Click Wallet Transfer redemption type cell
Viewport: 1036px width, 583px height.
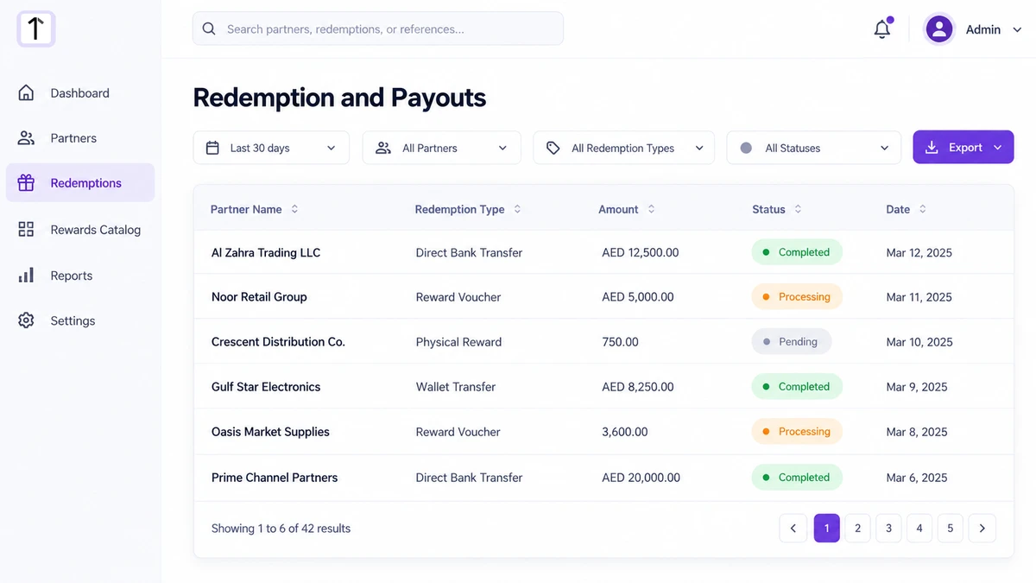(456, 387)
